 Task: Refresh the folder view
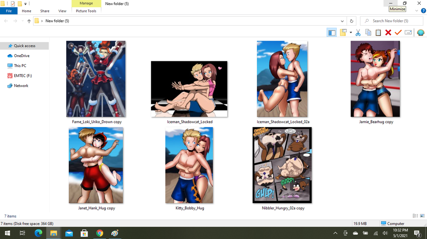[351, 21]
